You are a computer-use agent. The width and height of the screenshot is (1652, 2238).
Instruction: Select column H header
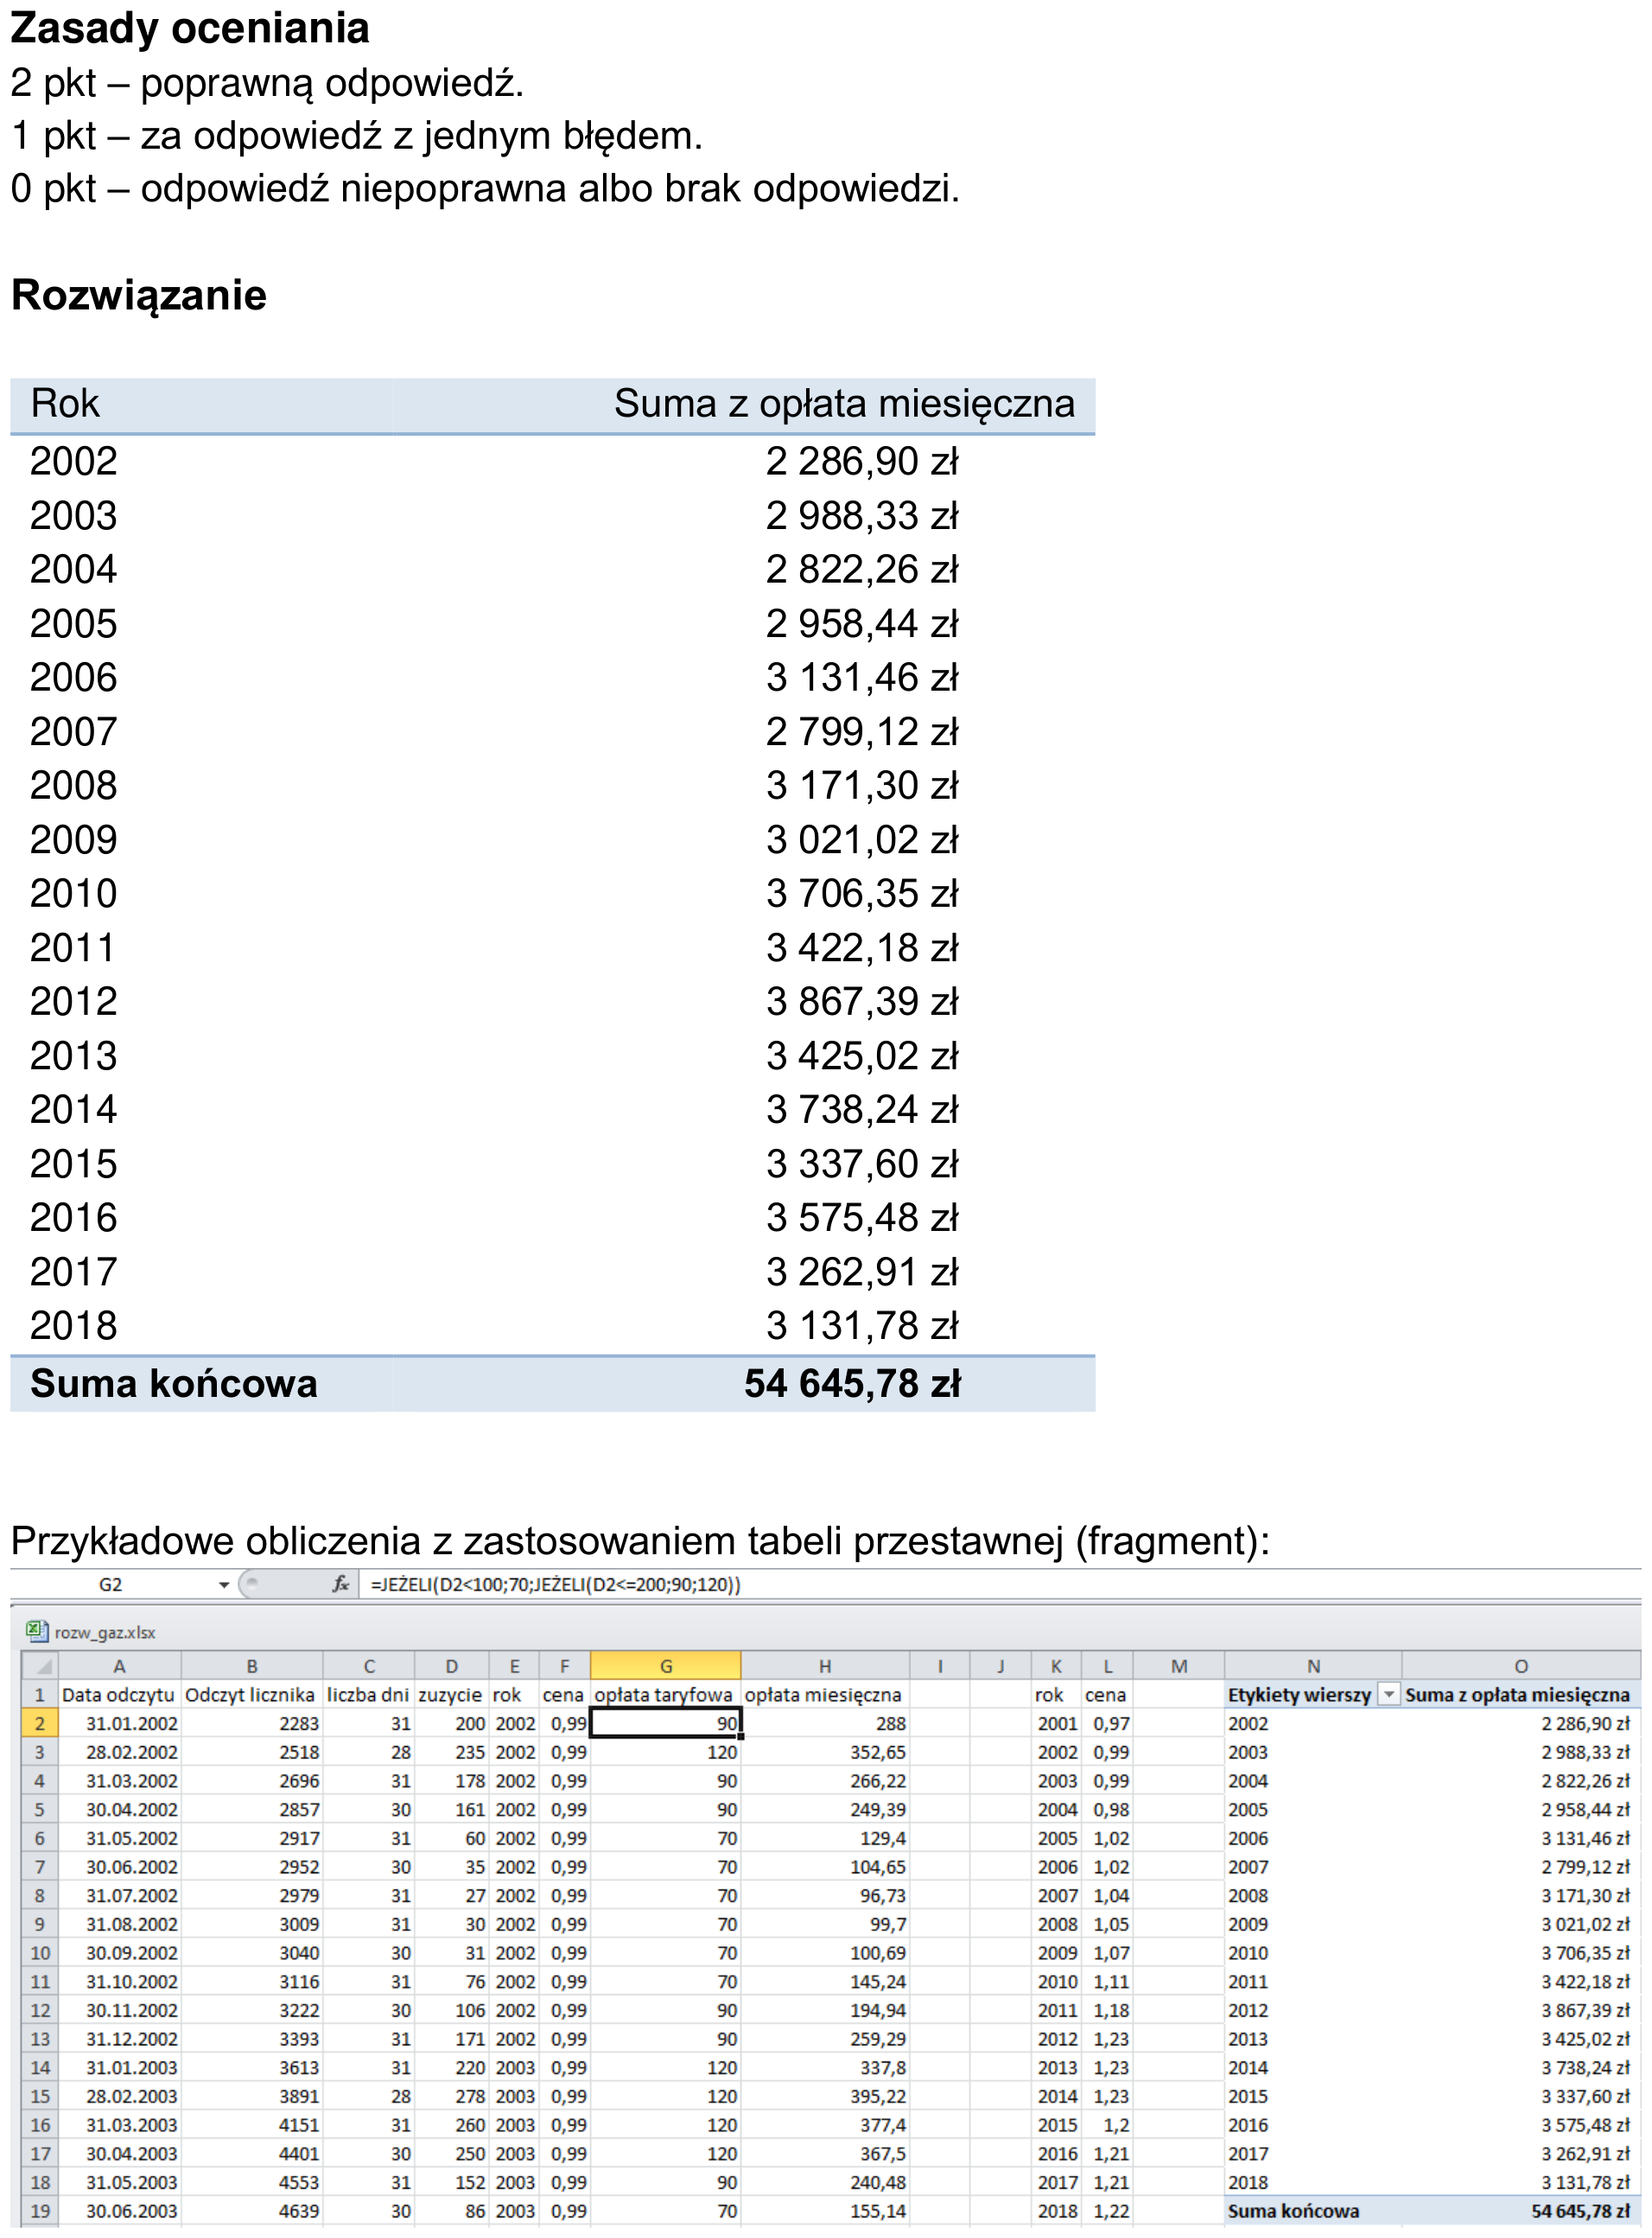coord(824,1667)
